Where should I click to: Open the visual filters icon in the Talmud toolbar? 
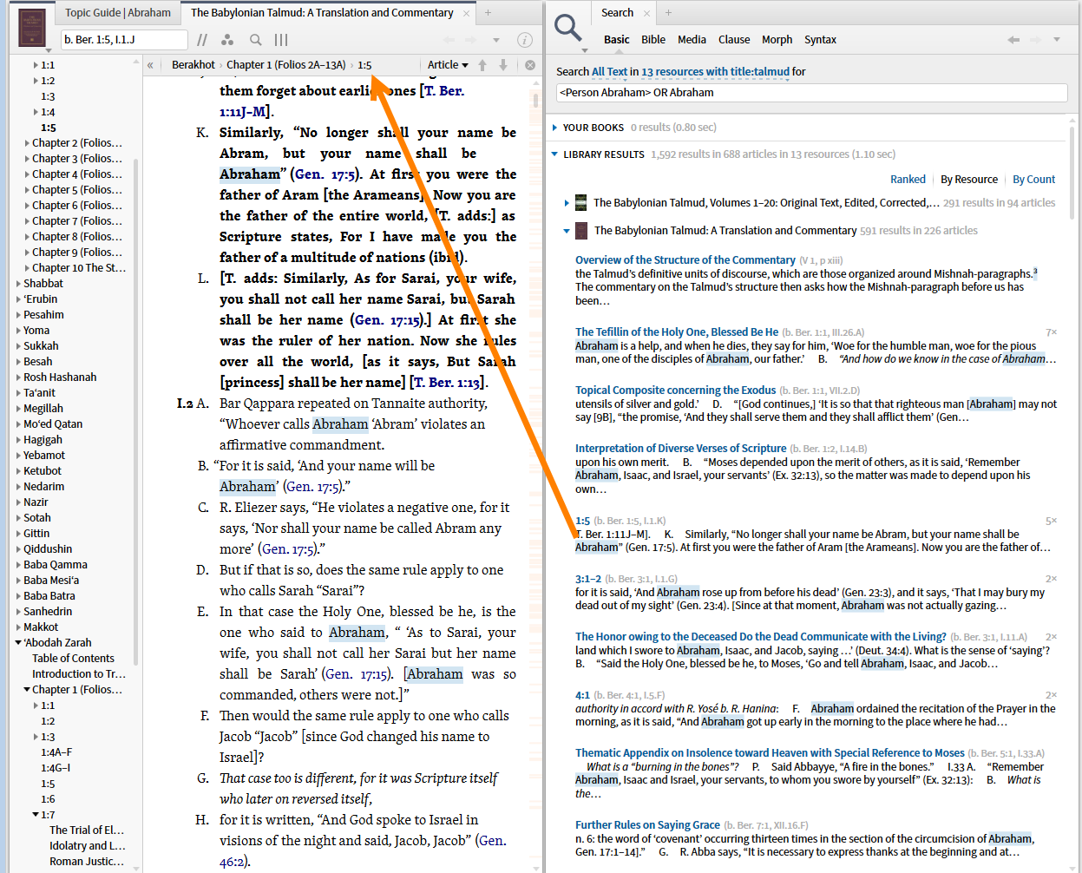point(227,40)
